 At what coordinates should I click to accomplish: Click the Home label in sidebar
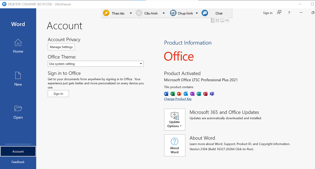pos(18,52)
